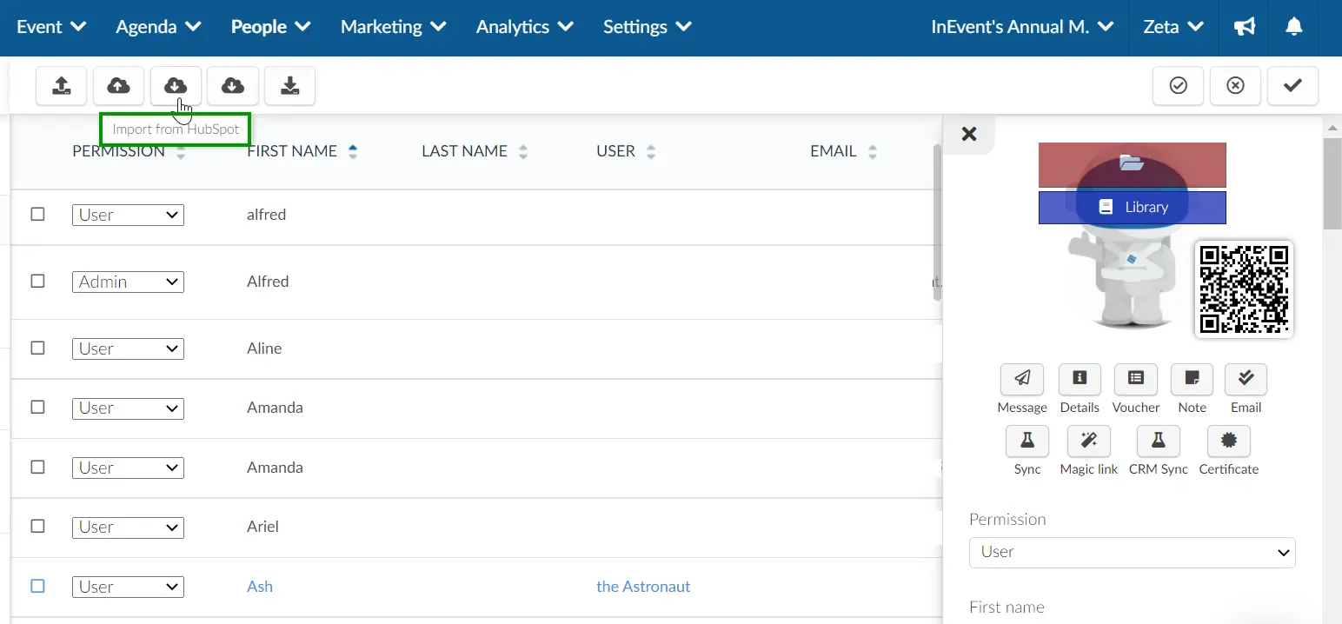
Task: Click the blue Library button
Action: tap(1132, 208)
